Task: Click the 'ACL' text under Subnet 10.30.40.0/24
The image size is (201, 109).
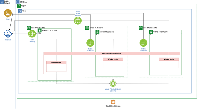Action: tap(151, 35)
